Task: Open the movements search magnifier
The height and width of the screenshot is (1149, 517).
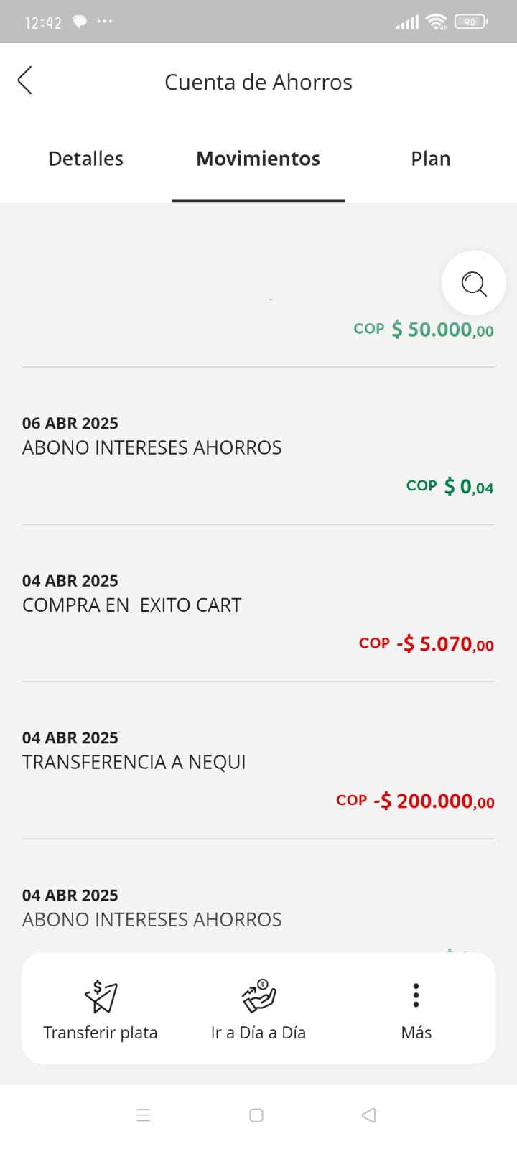Action: point(474,284)
